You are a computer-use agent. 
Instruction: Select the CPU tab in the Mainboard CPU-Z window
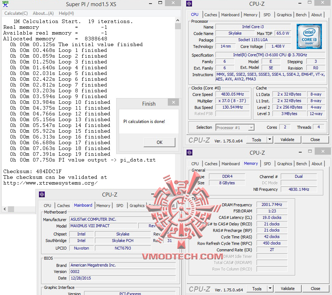coord(47,206)
